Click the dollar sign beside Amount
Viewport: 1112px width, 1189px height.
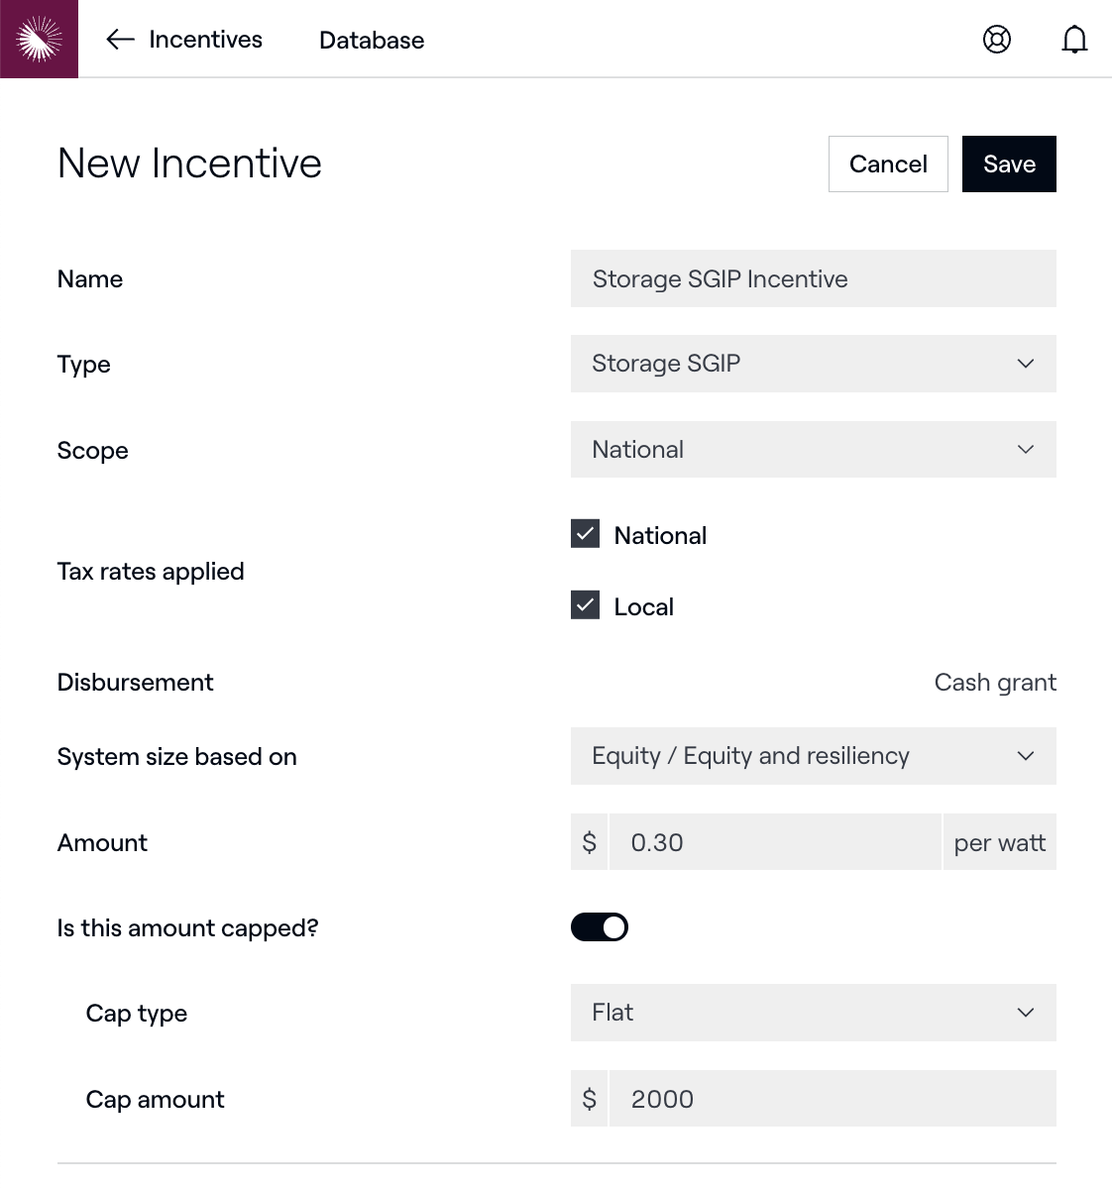pos(590,842)
